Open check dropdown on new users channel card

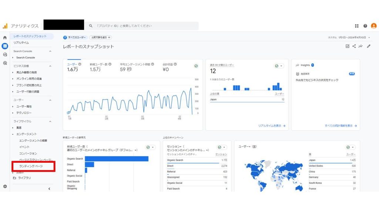pyautogui.click(x=150, y=147)
